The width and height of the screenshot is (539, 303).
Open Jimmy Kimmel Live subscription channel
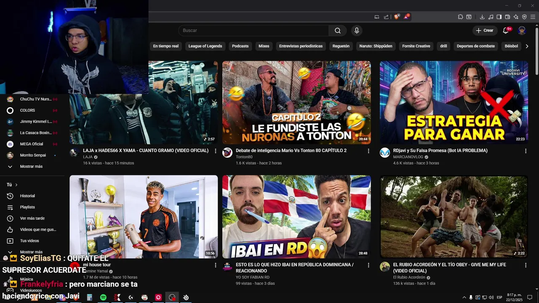coord(32,122)
